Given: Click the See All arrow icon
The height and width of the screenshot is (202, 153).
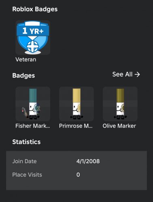Looking at the screenshot, I should (137, 74).
